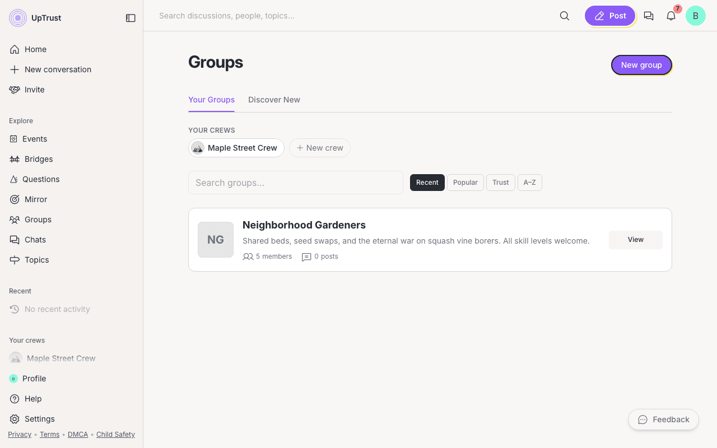Screen dimensions: 717x448
Task: Open the Neighborhood Gardeners group title
Action: tap(304, 225)
